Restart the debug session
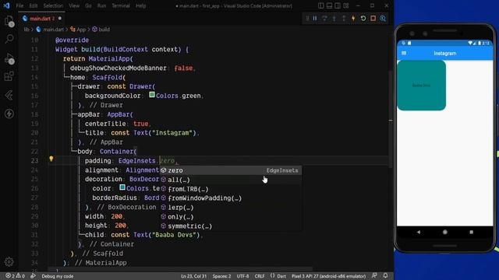 (363, 19)
